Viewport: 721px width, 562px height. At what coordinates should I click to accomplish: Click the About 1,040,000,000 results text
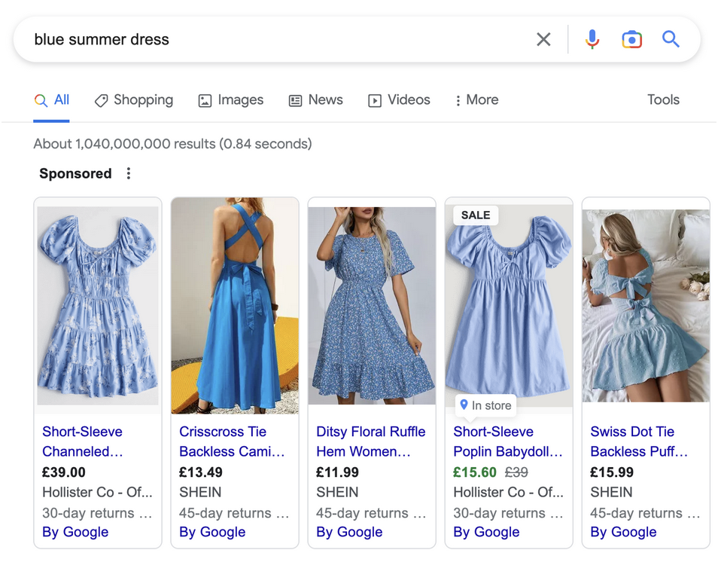(x=172, y=144)
